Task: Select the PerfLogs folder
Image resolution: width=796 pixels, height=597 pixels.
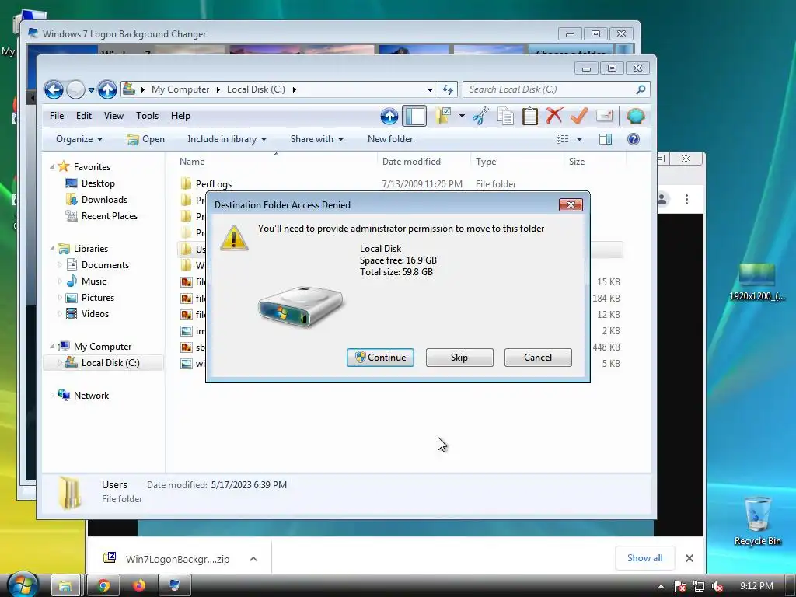Action: point(214,183)
